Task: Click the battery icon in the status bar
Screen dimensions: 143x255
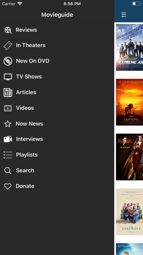Action: click(136, 4)
